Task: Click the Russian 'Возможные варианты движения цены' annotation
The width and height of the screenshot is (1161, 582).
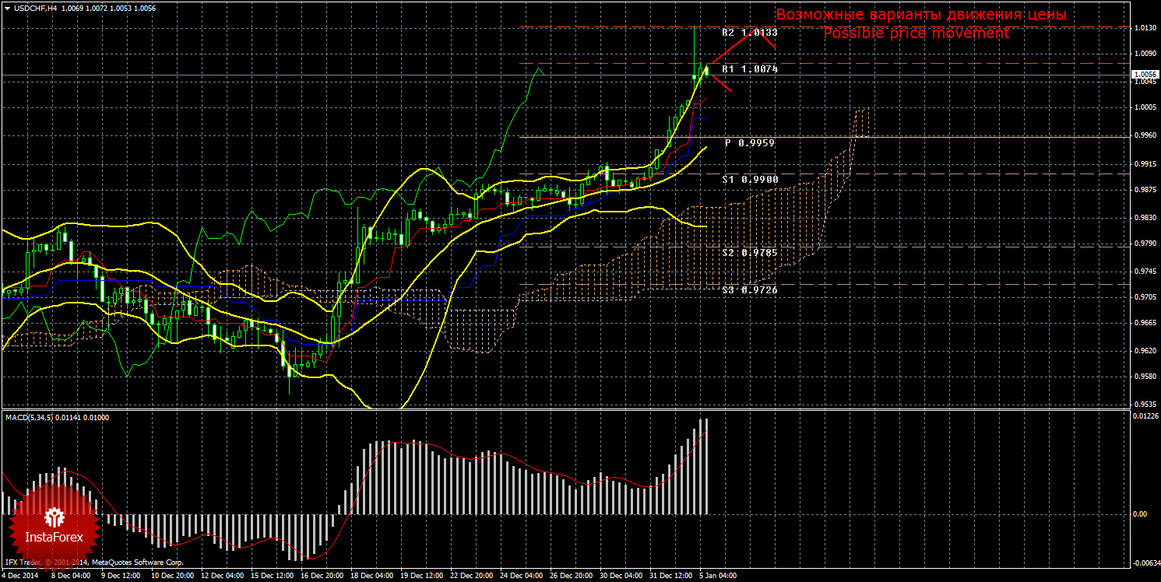Action: [920, 14]
